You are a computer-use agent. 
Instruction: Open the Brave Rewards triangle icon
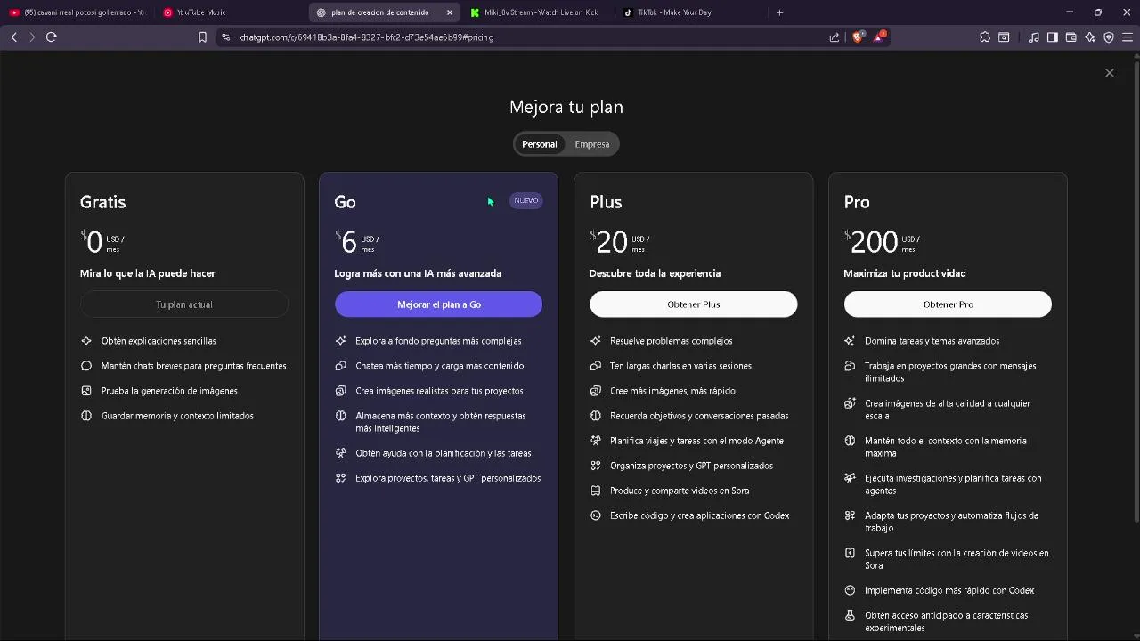pyautogui.click(x=880, y=37)
